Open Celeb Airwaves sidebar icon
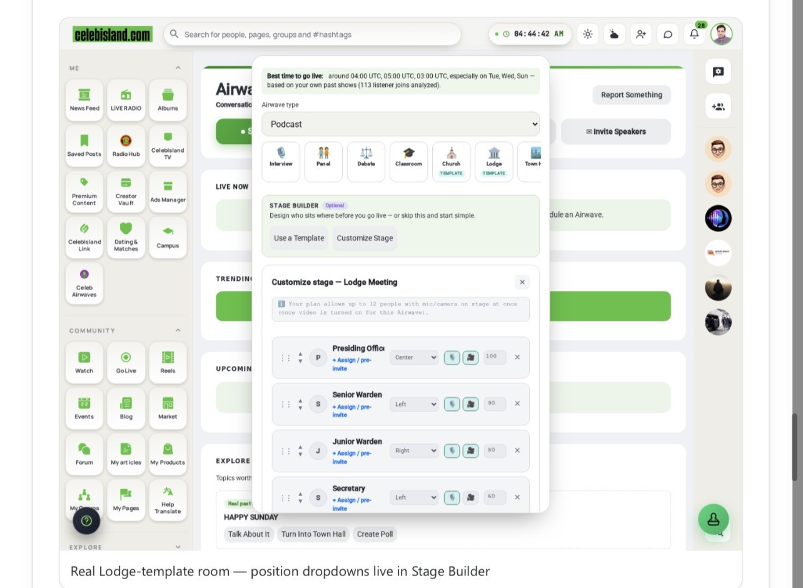The image size is (803, 588). point(84,283)
